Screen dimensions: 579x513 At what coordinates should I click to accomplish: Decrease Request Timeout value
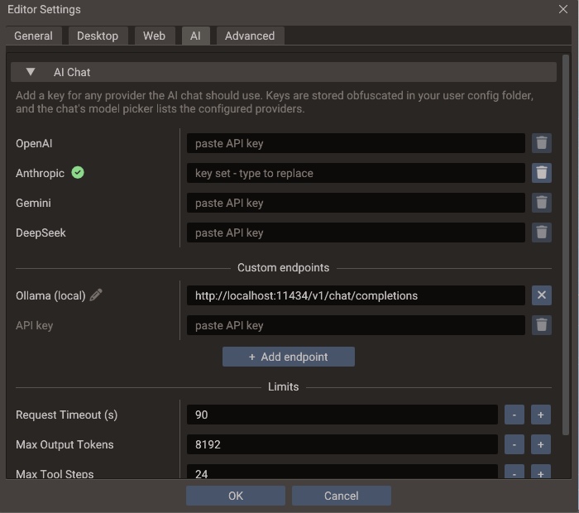(x=514, y=415)
